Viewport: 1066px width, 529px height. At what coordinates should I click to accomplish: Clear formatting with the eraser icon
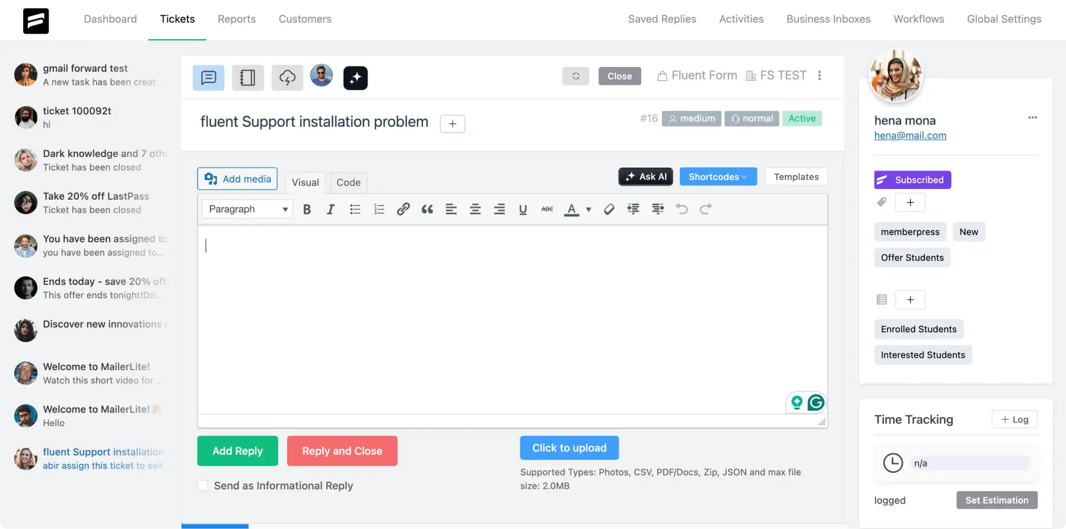[609, 209]
